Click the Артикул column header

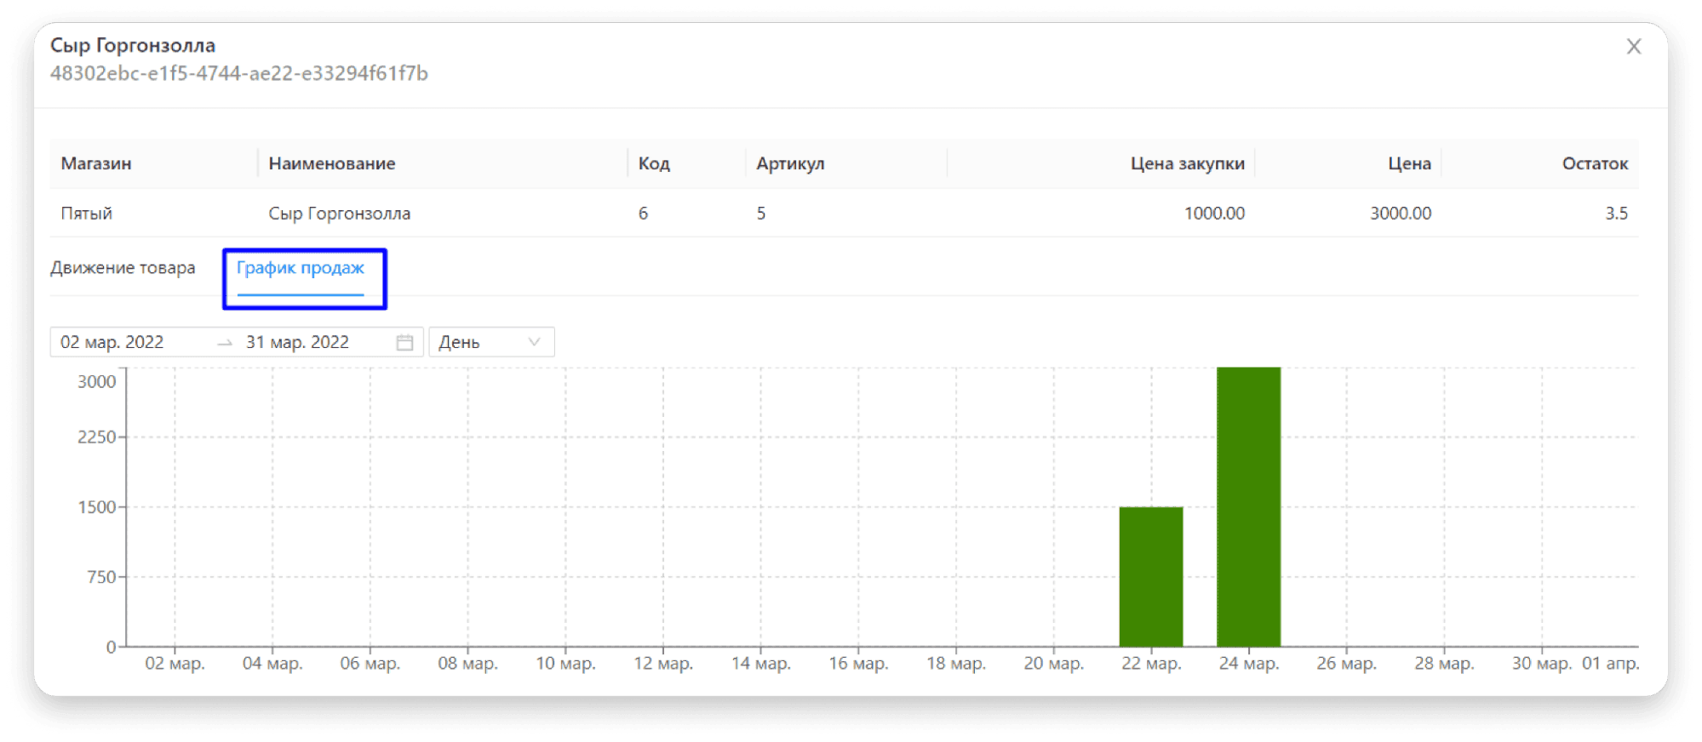coord(790,163)
